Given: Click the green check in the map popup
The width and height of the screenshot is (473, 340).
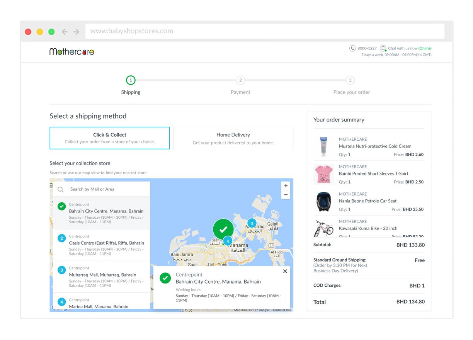Looking at the screenshot, I should click(165, 278).
